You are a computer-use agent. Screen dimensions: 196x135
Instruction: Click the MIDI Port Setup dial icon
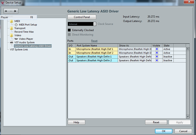[16, 25]
